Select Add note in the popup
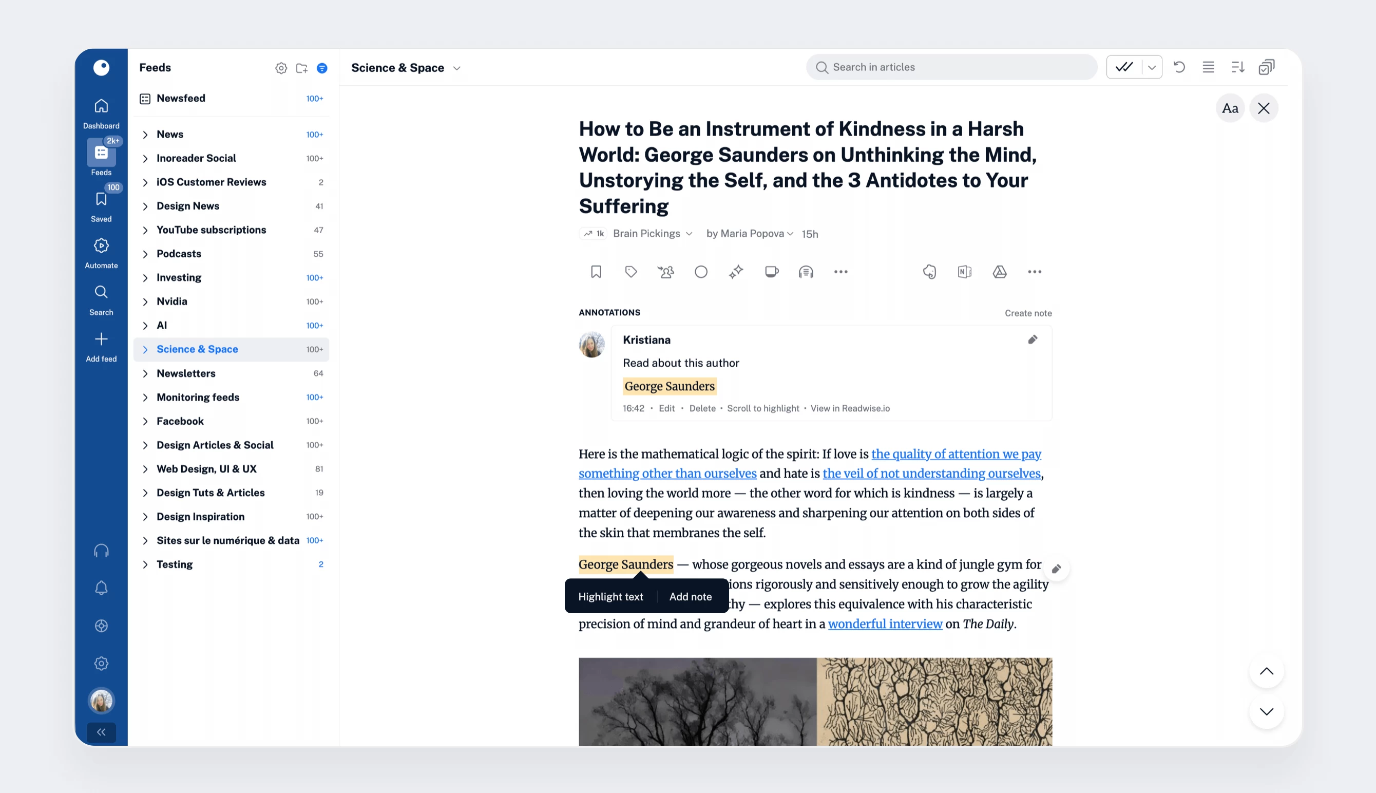This screenshot has width=1376, height=793. click(x=690, y=596)
